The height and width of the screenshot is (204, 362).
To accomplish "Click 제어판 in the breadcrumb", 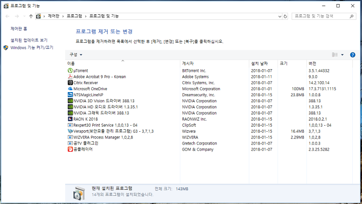I will point(54,16).
